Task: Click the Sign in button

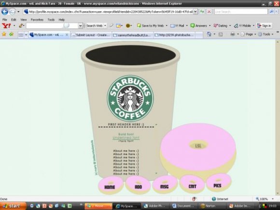Action: coord(264,26)
